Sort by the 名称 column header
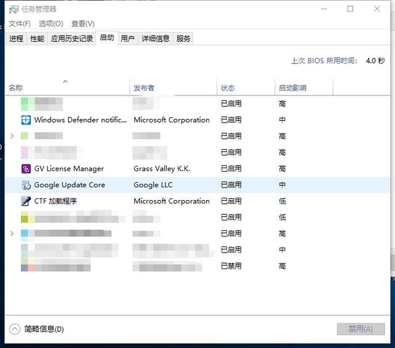The height and width of the screenshot is (348, 395). [x=16, y=88]
